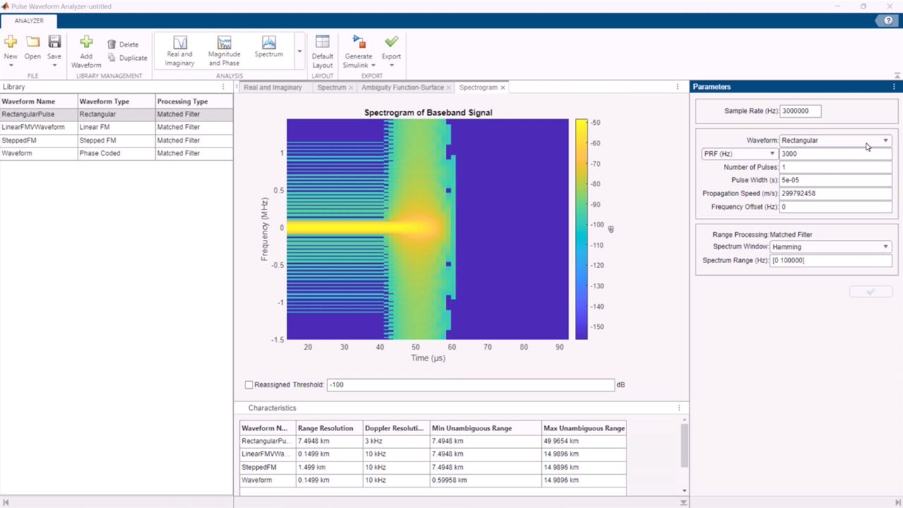Close the Spectrum tab
Image resolution: width=903 pixels, height=508 pixels.
(x=351, y=87)
